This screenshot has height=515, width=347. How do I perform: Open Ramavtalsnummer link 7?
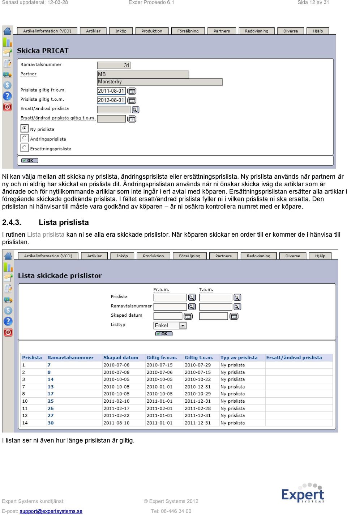pos(49,365)
